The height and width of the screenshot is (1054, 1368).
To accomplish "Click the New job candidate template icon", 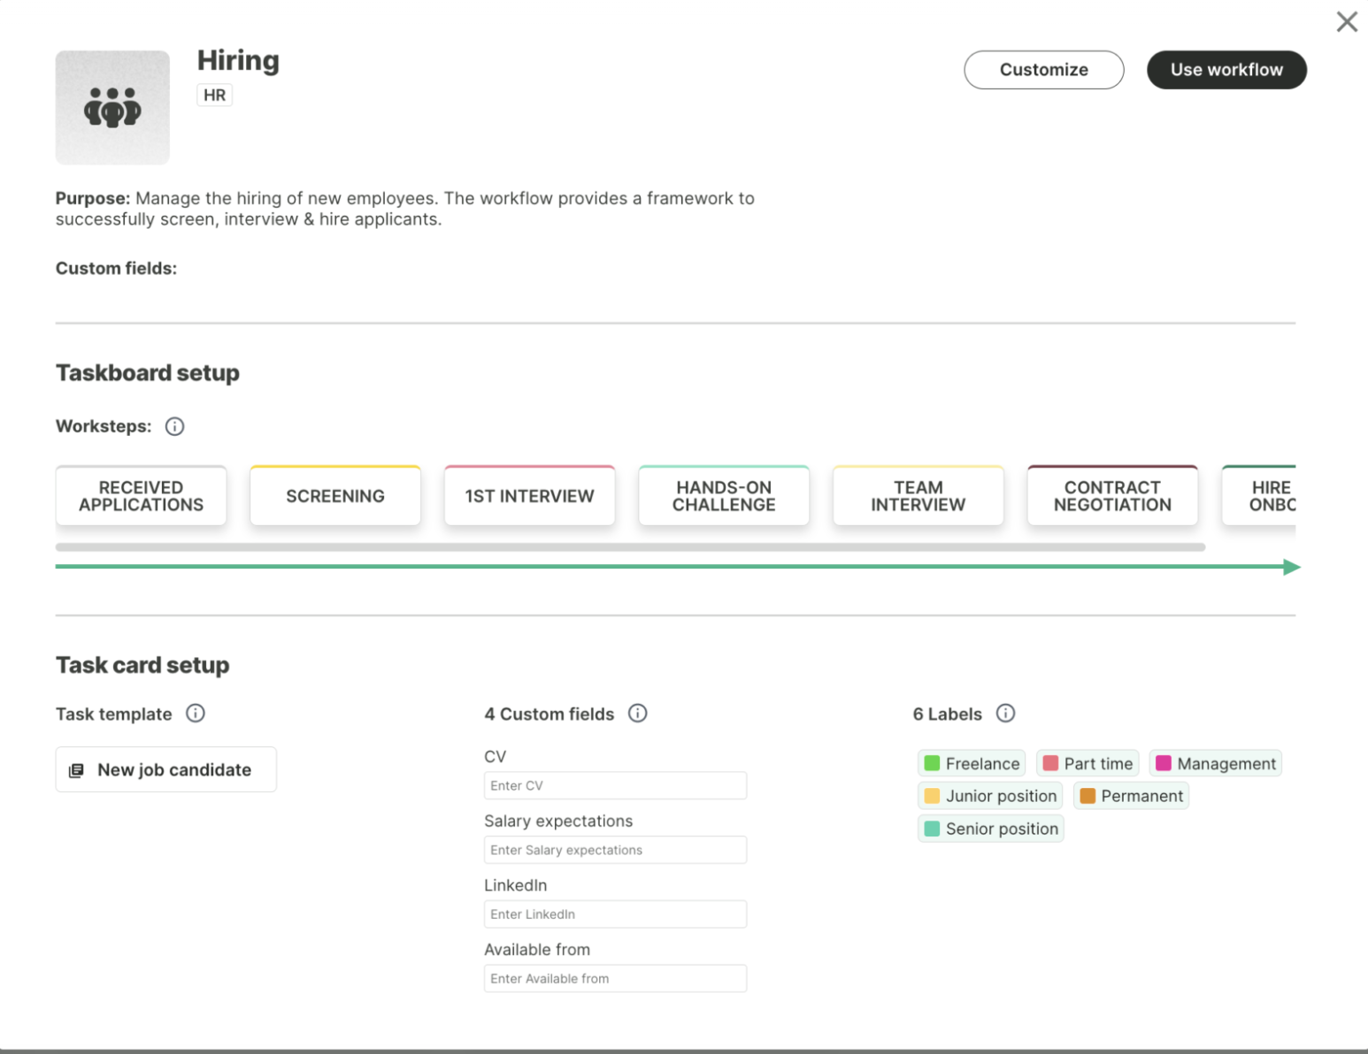I will 77,770.
